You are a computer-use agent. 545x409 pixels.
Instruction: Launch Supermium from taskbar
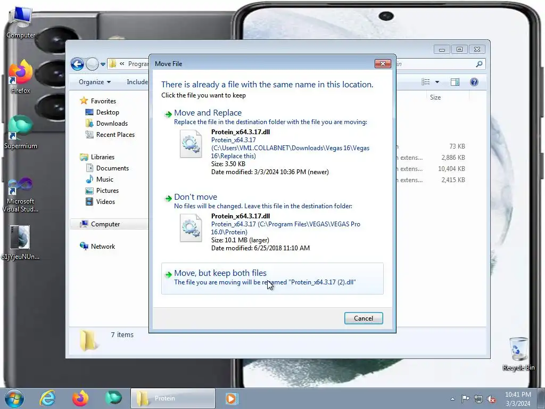point(113,398)
